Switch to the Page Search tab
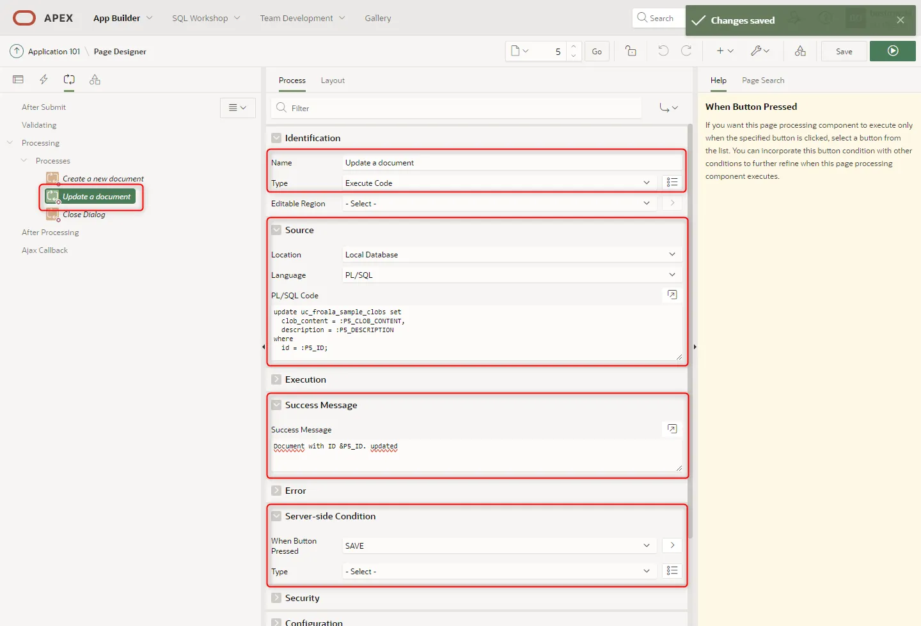 [x=762, y=80]
